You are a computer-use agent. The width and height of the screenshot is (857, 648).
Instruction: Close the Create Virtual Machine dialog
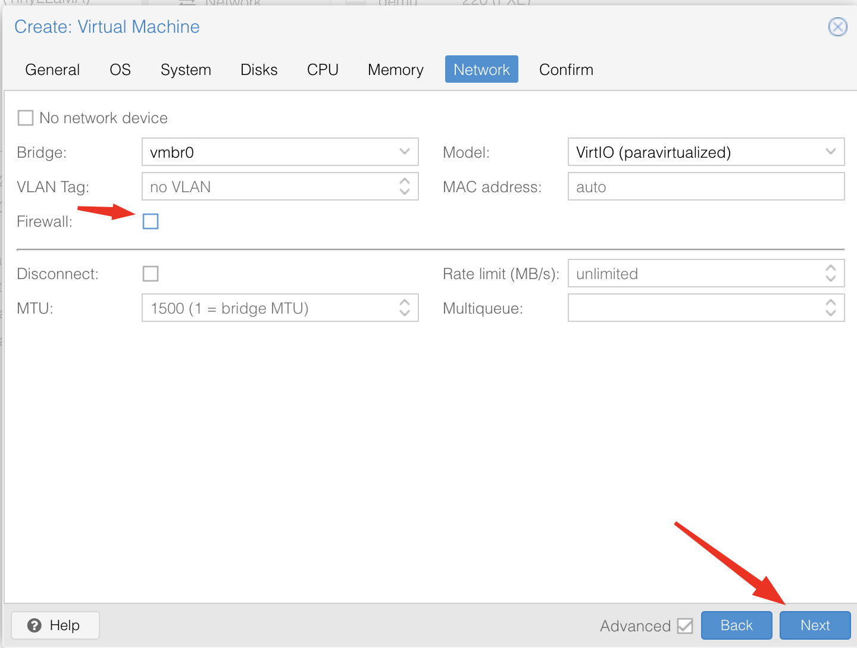pyautogui.click(x=837, y=27)
